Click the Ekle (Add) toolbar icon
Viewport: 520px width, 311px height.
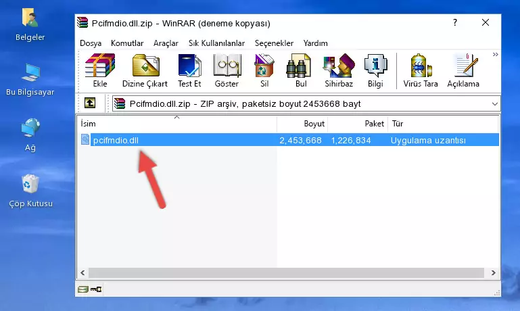click(x=100, y=70)
